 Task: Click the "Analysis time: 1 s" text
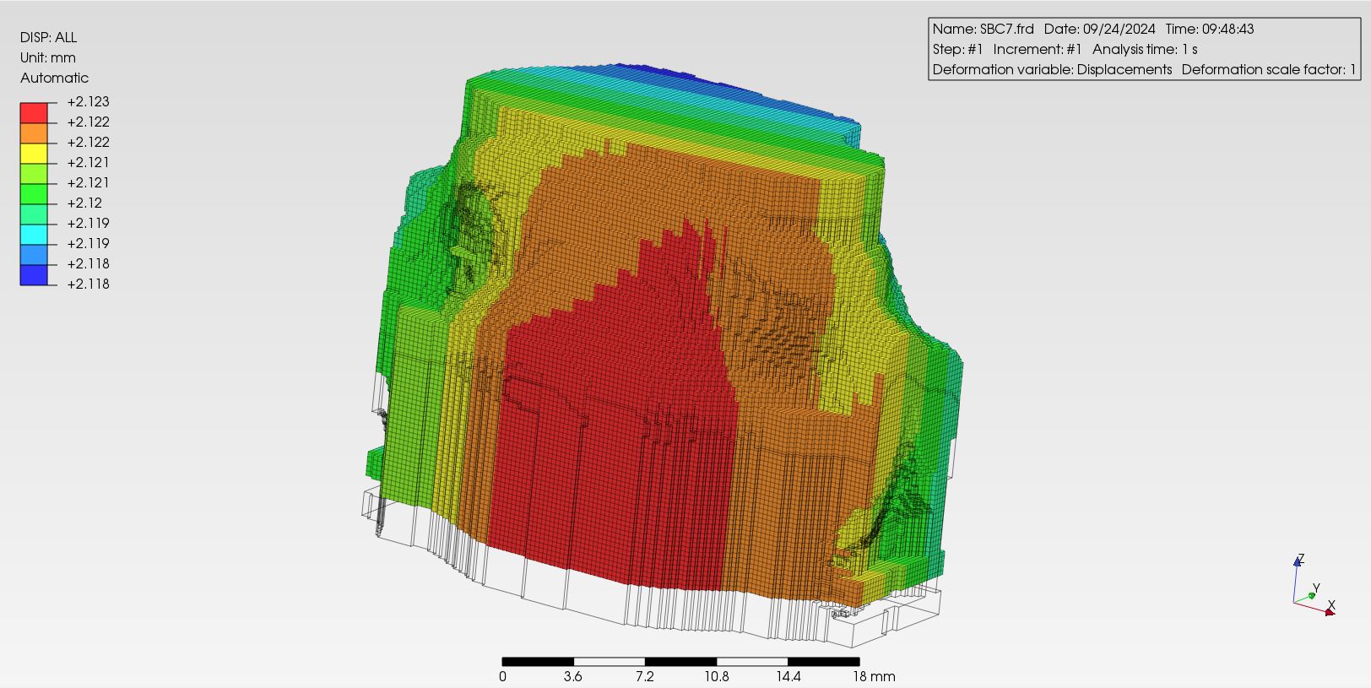coord(1145,49)
